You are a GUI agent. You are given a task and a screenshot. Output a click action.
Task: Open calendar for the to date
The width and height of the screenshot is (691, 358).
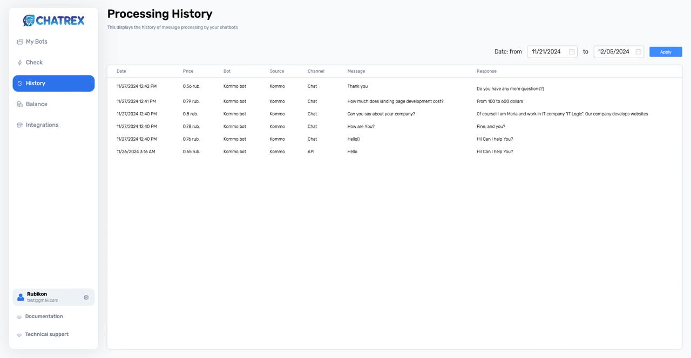[x=638, y=52]
